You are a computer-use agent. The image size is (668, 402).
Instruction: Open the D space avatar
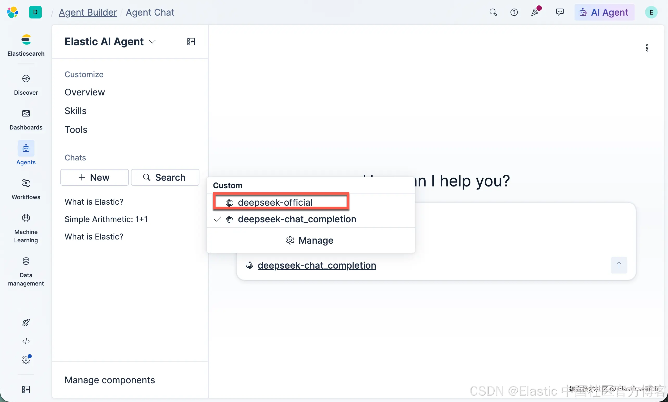35,12
